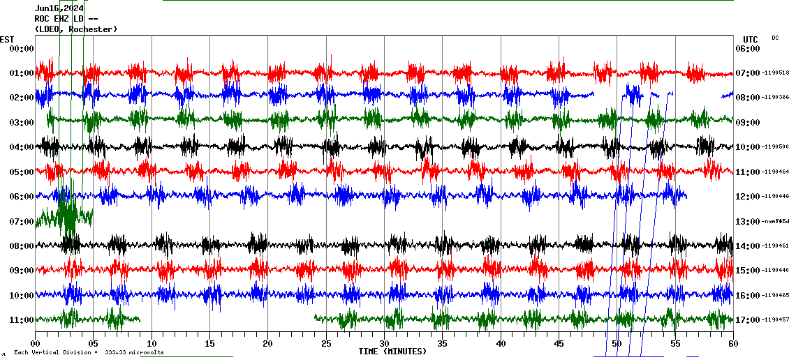Click the vertical division microvolts scale note
The image size is (789, 362).
click(x=89, y=353)
